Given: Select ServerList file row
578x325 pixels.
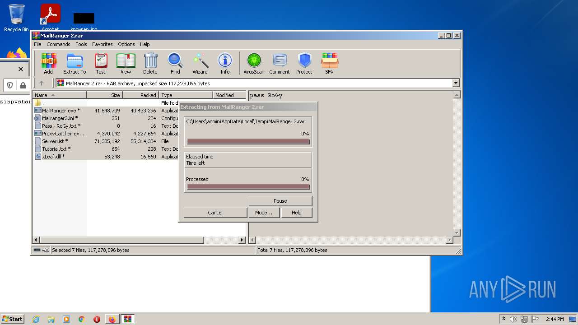Looking at the screenshot, I should coord(106,141).
